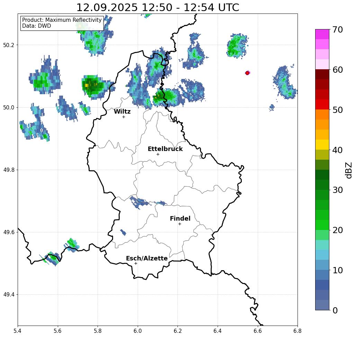The image size is (356, 337).
Task: Click the longitude tick label 6.6
Action: click(x=257, y=331)
